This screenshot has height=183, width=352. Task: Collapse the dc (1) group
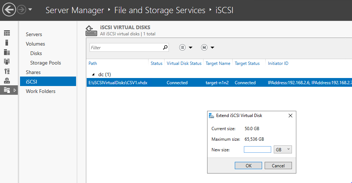click(x=93, y=74)
